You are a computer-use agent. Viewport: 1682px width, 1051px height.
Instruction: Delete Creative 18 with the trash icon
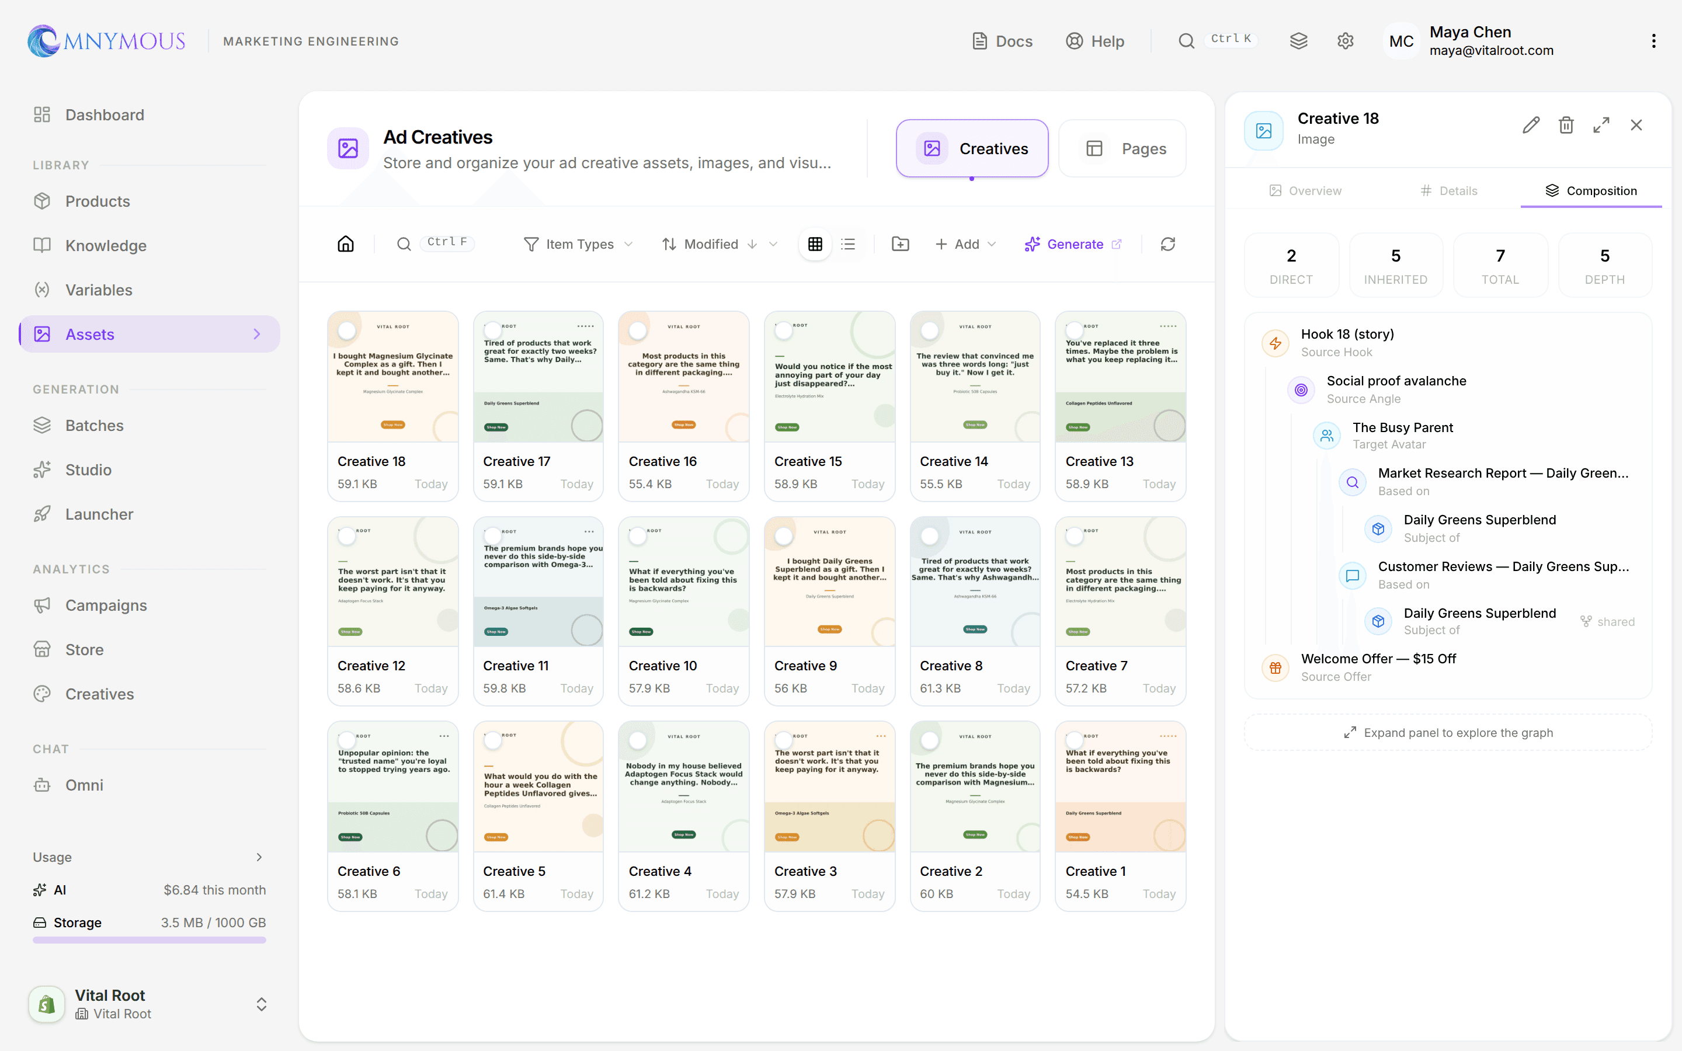tap(1566, 125)
